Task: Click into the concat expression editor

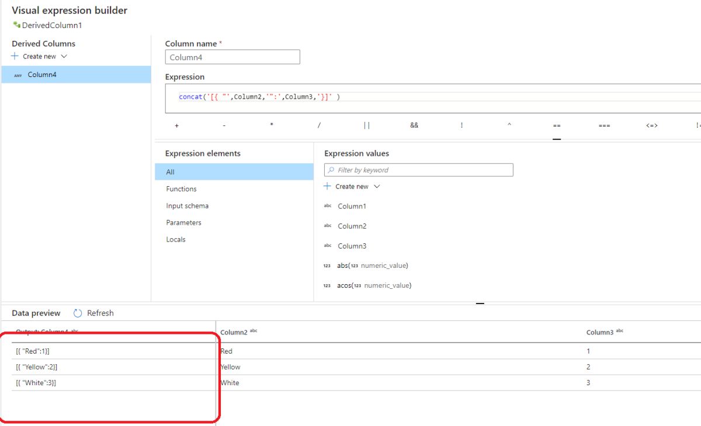Action: [x=432, y=97]
